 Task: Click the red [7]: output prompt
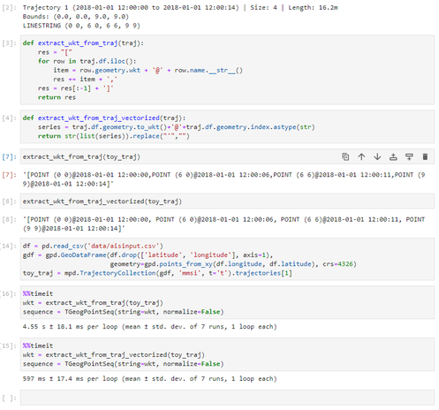click(x=9, y=175)
